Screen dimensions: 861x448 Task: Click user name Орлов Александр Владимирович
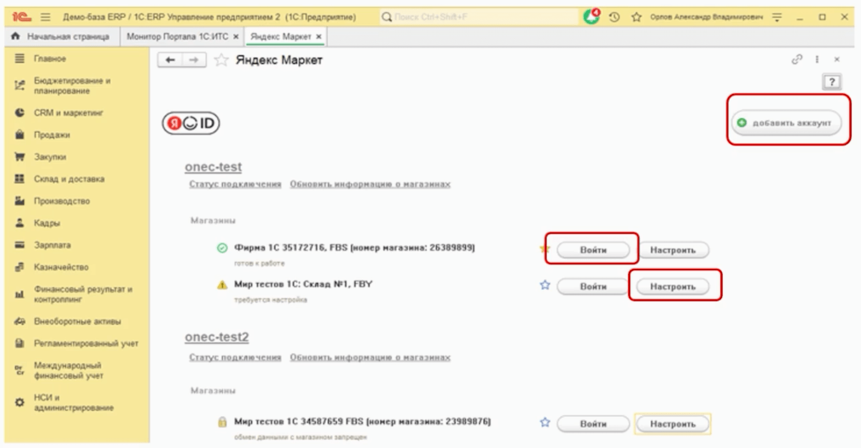(706, 17)
